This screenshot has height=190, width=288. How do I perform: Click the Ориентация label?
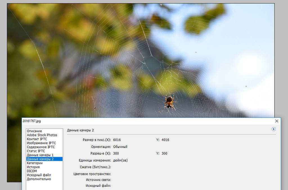101,147
